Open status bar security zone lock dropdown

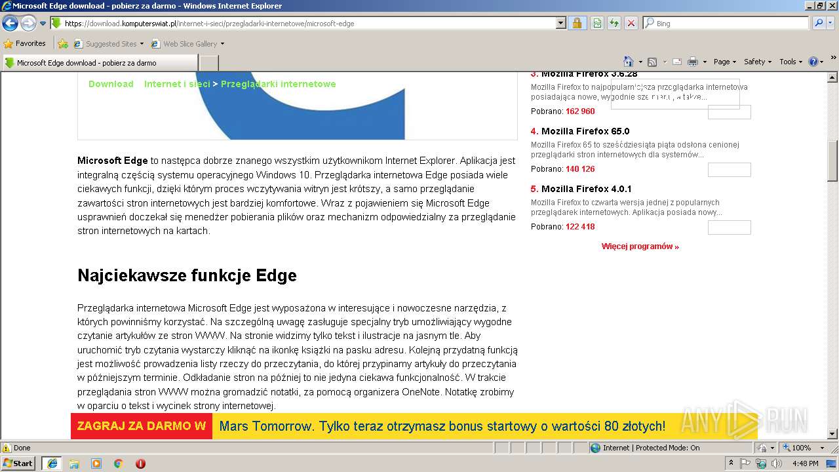point(765,448)
